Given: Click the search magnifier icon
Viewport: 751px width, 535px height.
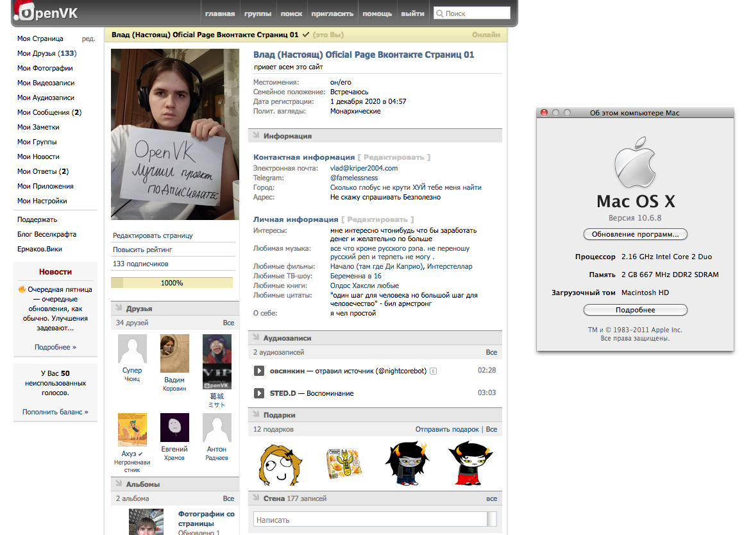Looking at the screenshot, I should [x=439, y=13].
